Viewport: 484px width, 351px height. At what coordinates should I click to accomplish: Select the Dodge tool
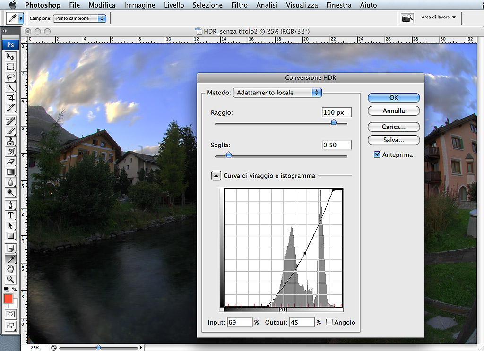pyautogui.click(x=10, y=193)
